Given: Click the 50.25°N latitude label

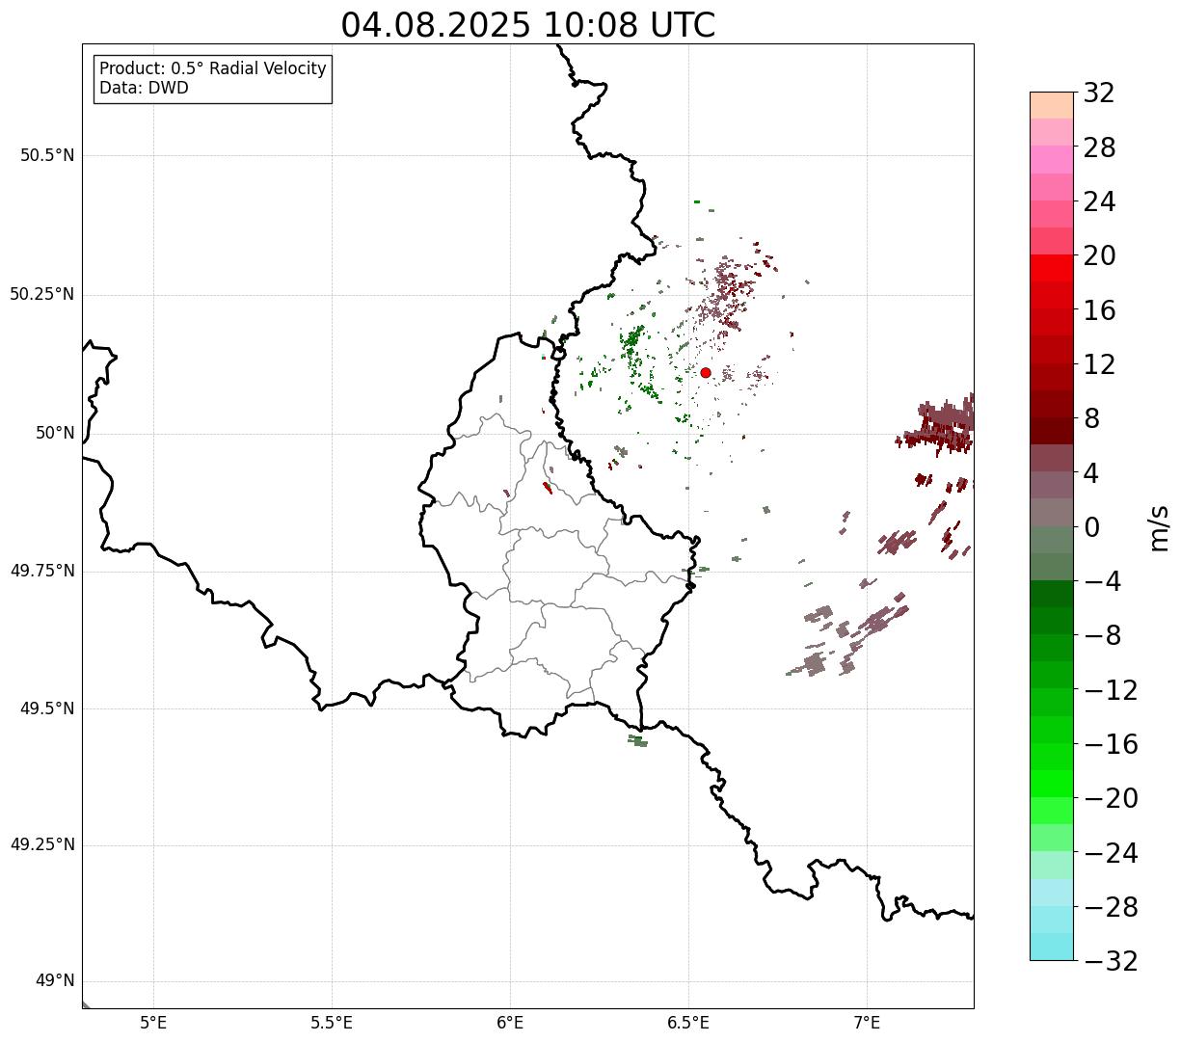Looking at the screenshot, I should click(42, 294).
